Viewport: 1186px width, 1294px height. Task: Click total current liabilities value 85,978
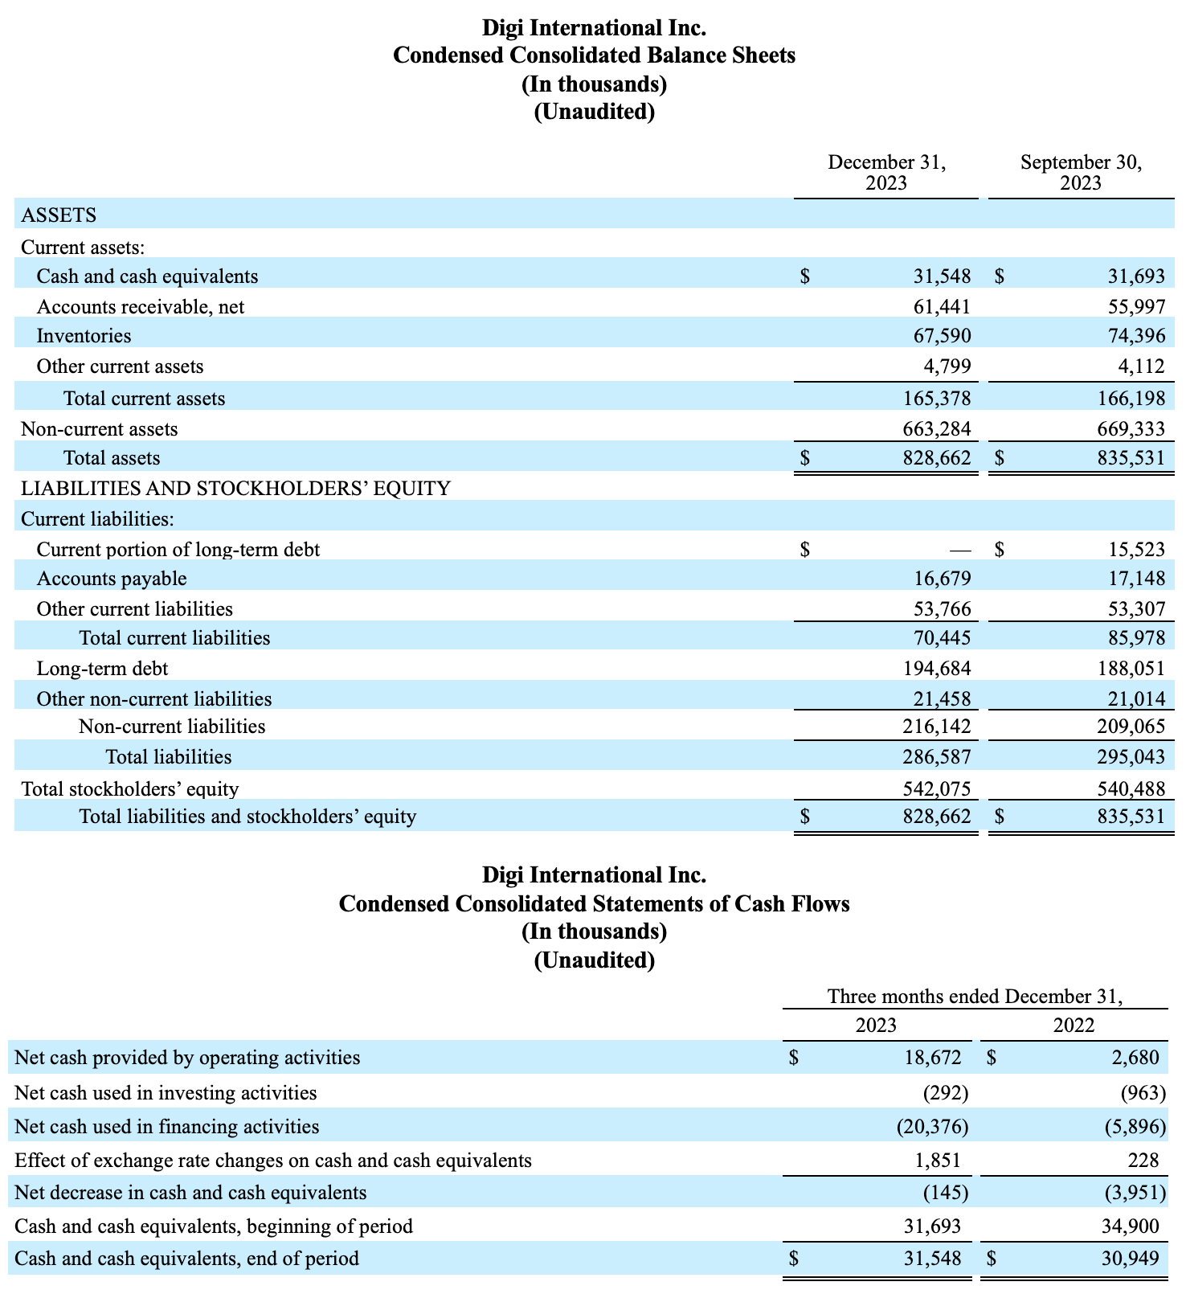pos(1136,638)
